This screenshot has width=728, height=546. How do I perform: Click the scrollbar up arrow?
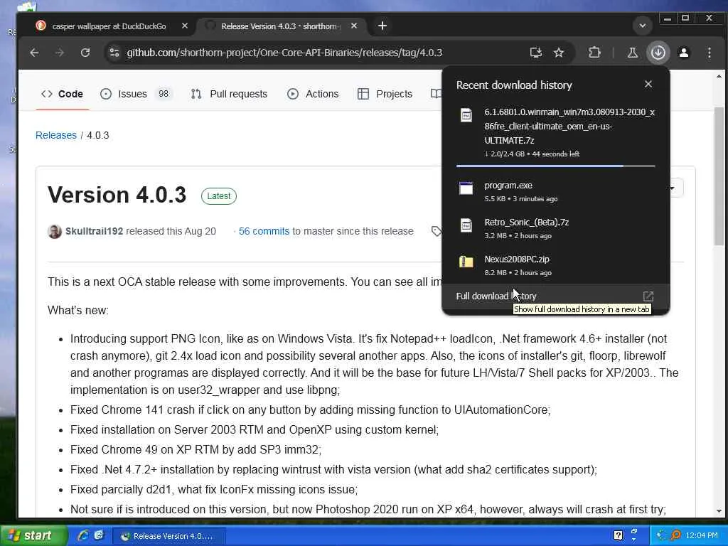(x=719, y=76)
